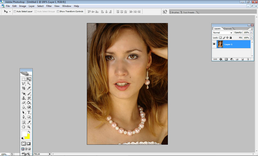Screen dimensions: 258x156
Task: Select the Hand tool
Action: tap(24, 127)
